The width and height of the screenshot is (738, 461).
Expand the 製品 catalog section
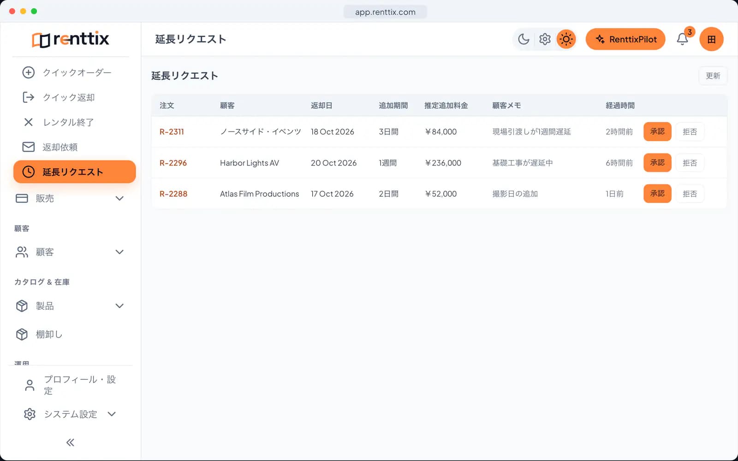pos(70,306)
